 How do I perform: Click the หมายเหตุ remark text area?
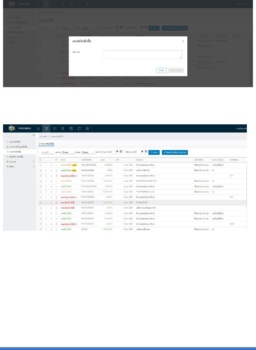coord(143,54)
